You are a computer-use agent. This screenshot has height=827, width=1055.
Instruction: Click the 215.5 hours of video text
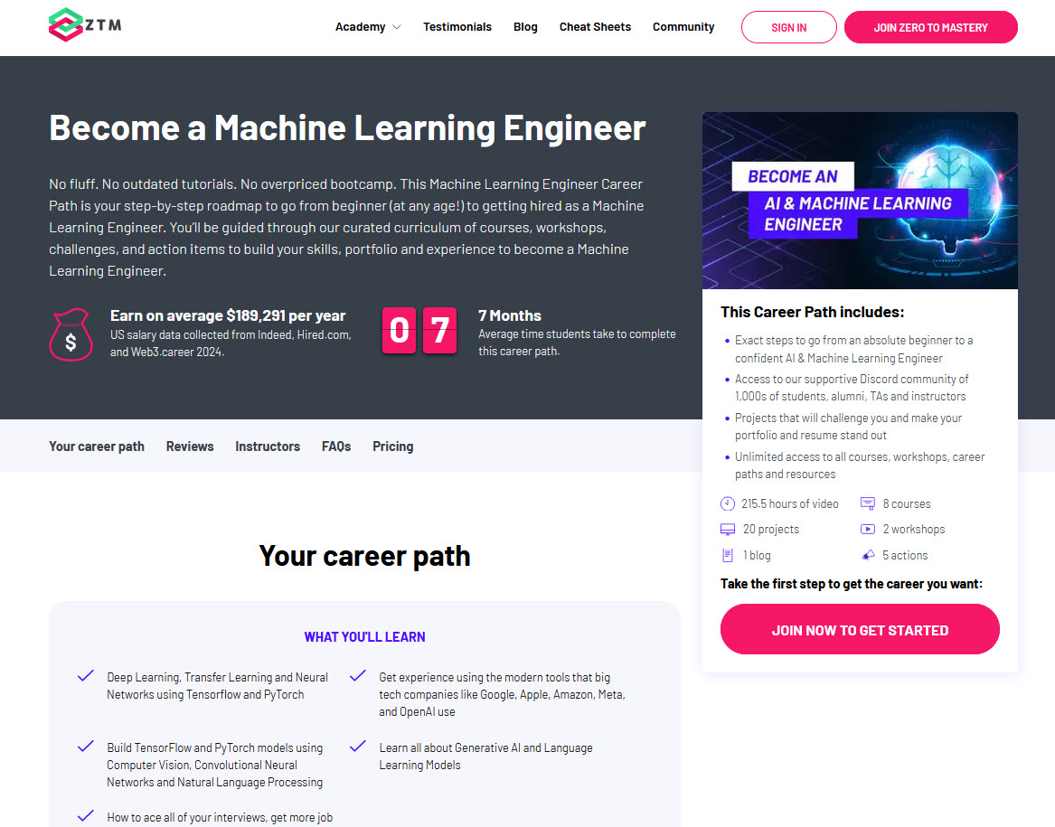coord(790,503)
